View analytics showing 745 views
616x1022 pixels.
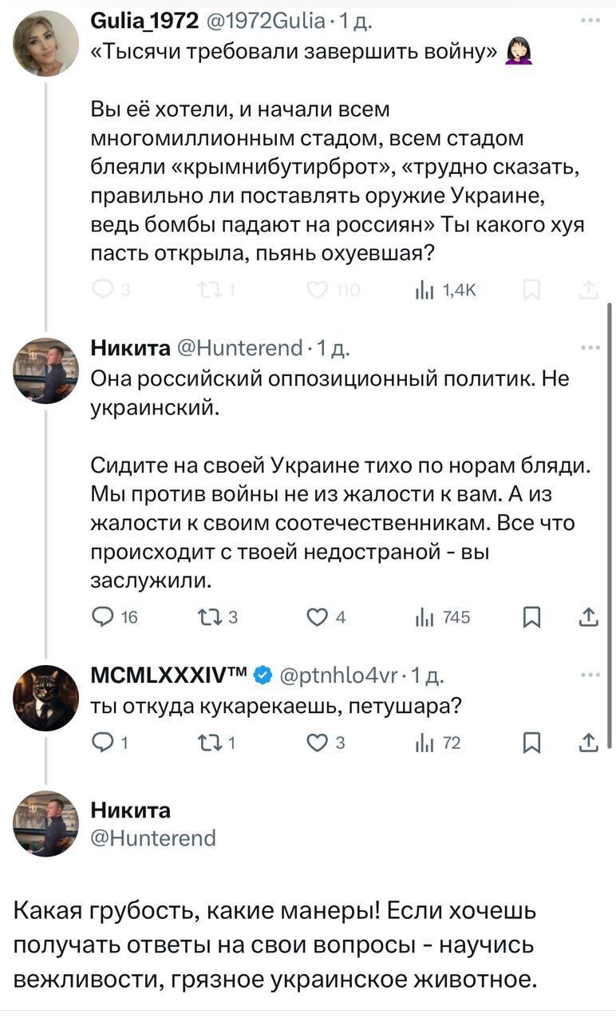tap(424, 616)
